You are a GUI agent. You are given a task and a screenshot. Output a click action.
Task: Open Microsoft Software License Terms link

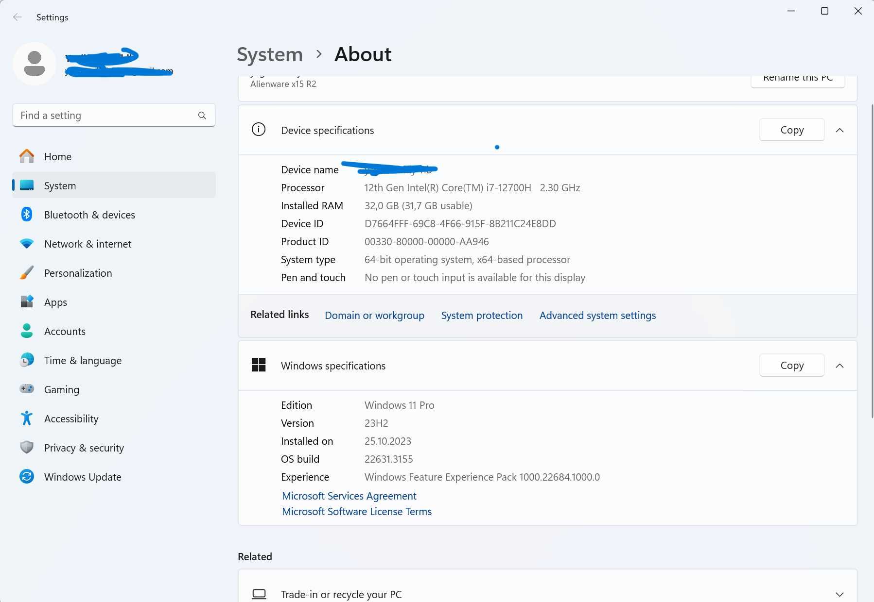(357, 511)
